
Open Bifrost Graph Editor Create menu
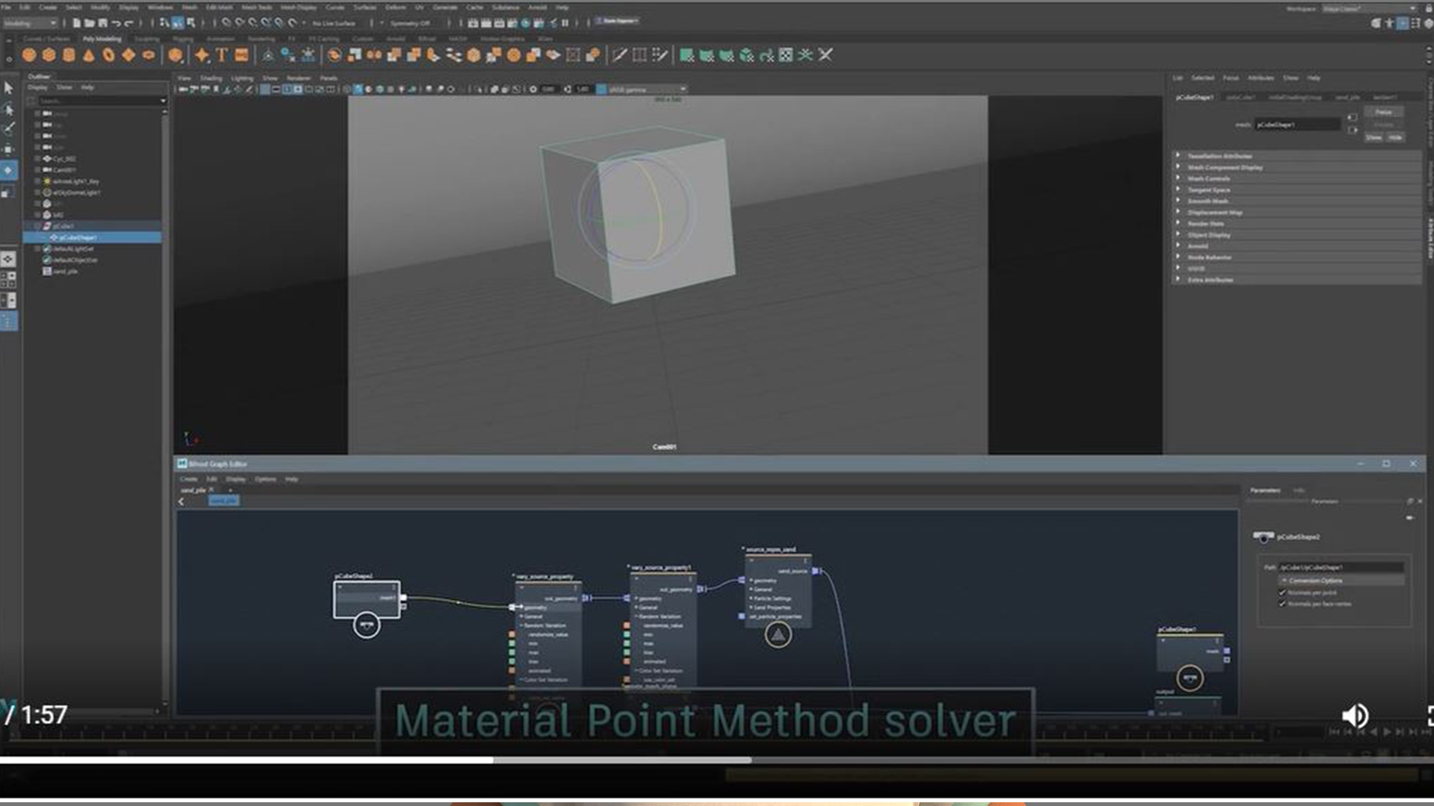[x=189, y=479]
